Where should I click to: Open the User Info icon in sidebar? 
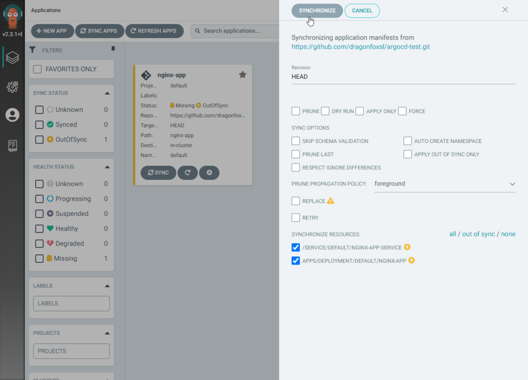(x=12, y=115)
